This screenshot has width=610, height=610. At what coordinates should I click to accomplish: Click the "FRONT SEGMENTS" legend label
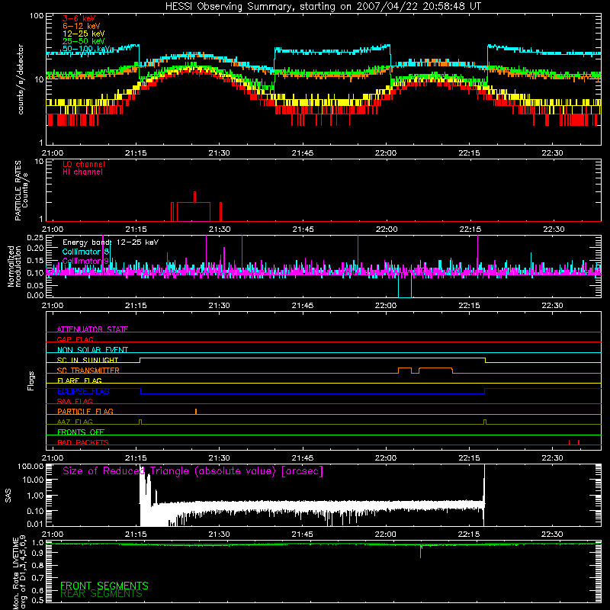click(x=104, y=586)
